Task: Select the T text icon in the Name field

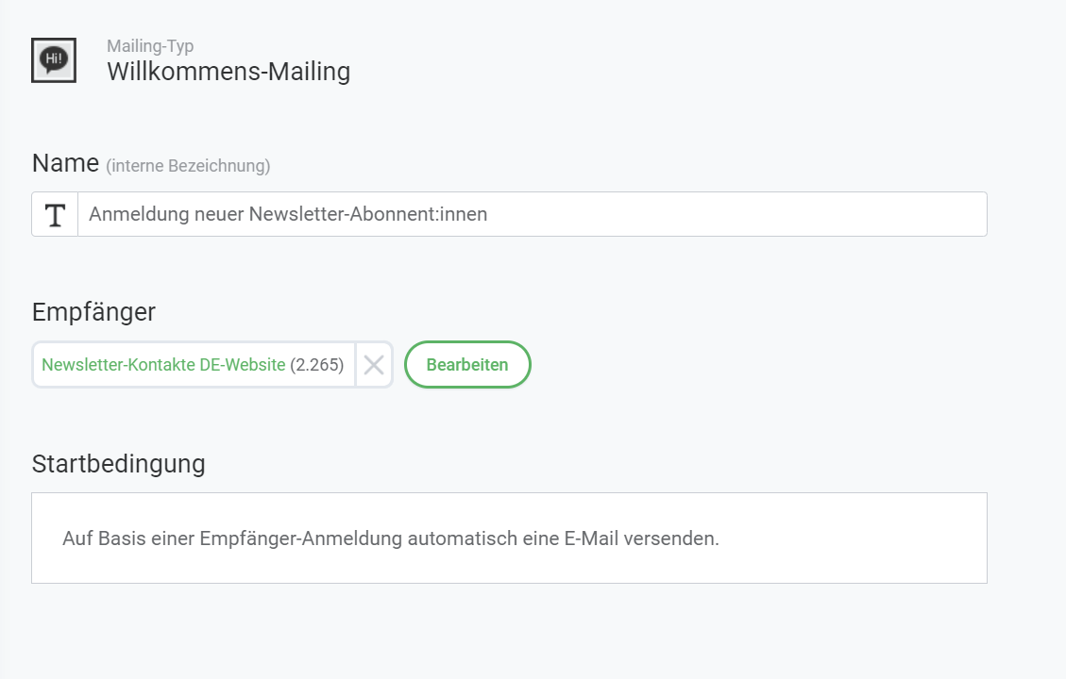Action: click(x=54, y=214)
